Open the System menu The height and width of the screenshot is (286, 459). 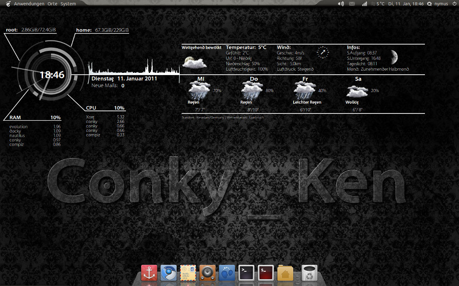pyautogui.click(x=68, y=4)
